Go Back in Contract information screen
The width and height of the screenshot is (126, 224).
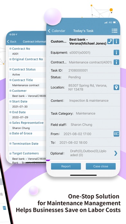coord(12,42)
